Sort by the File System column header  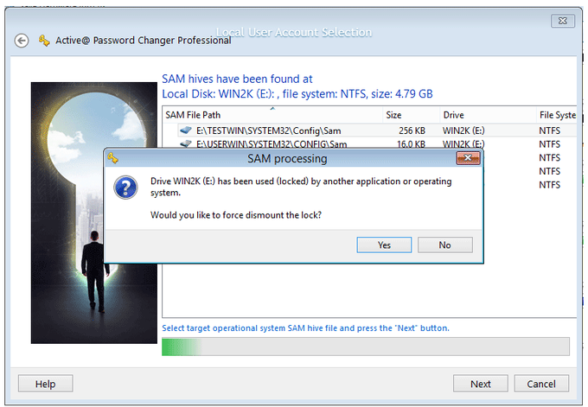click(557, 115)
